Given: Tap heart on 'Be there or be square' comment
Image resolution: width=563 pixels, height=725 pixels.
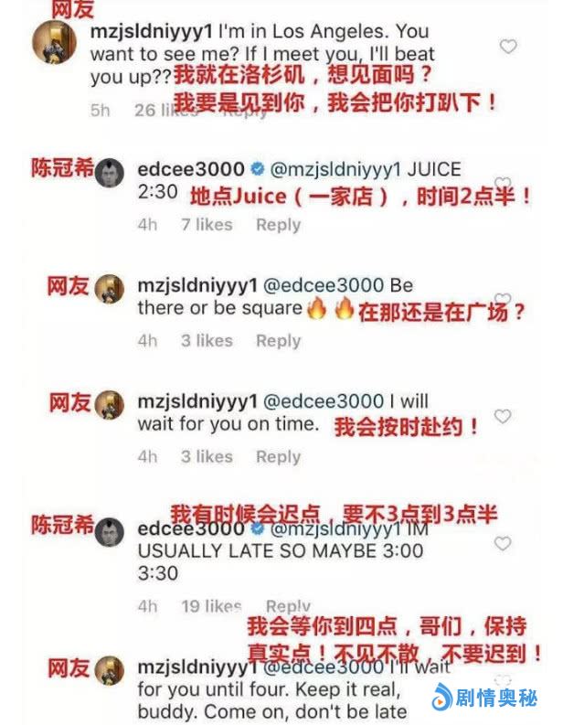Looking at the screenshot, I should point(503,299).
